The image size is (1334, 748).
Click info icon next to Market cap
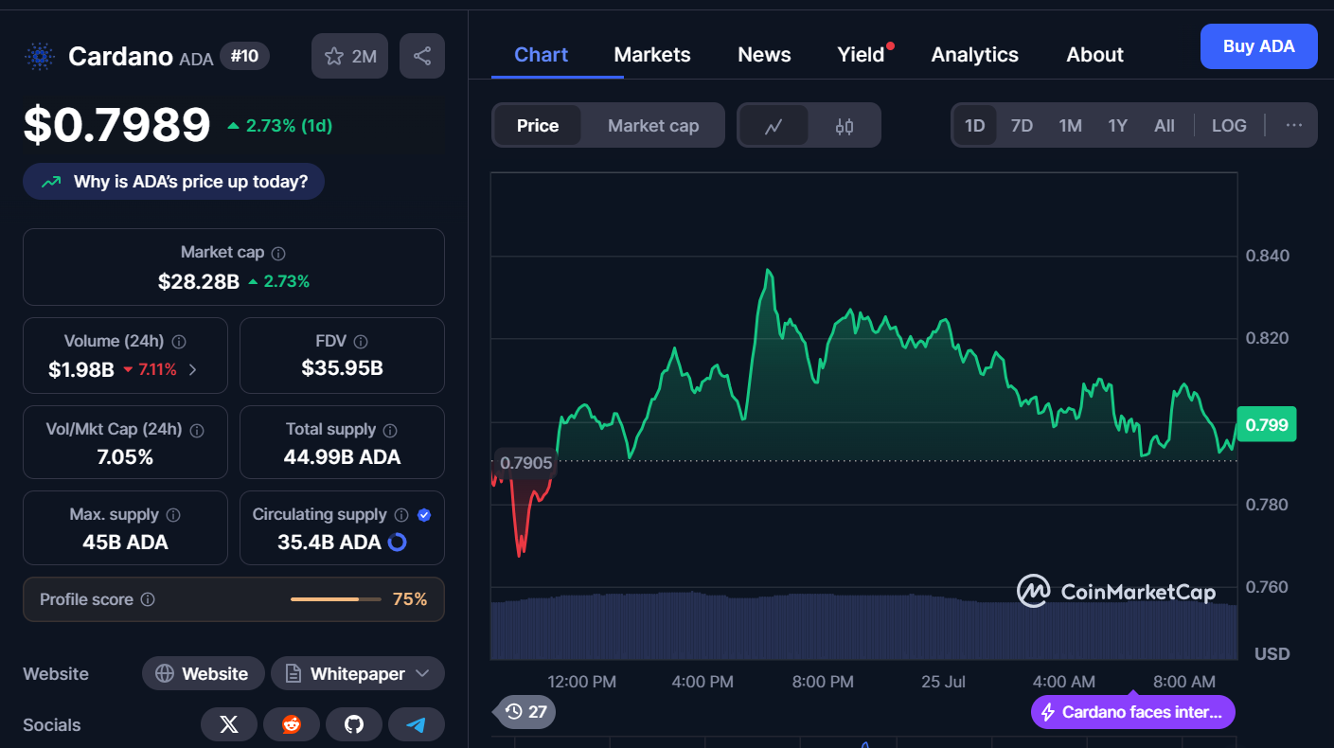(x=278, y=253)
